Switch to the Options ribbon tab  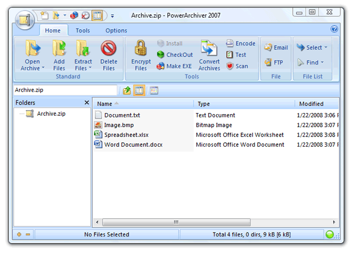coord(116,31)
